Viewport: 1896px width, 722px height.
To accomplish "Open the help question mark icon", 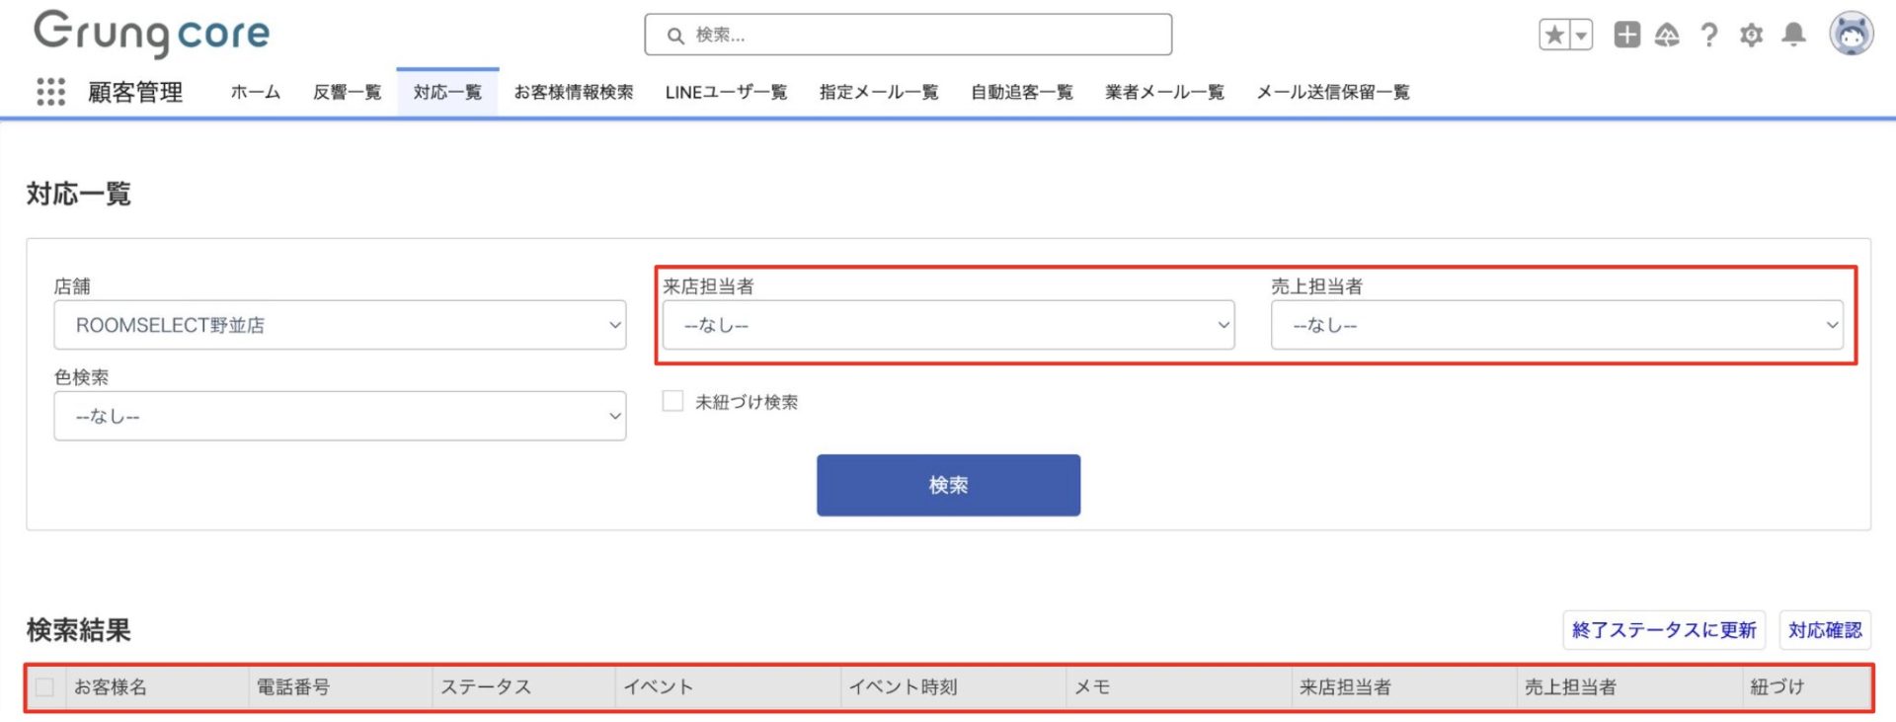I will [1709, 36].
